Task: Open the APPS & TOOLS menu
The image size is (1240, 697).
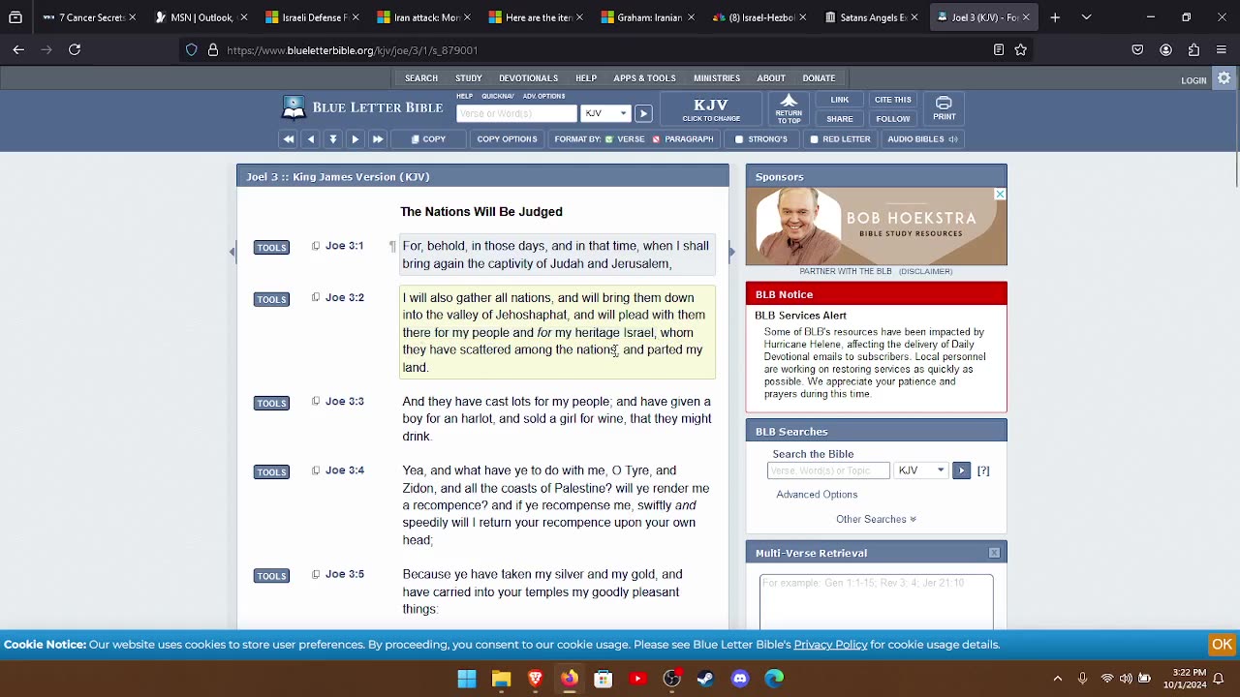Action: click(x=644, y=78)
